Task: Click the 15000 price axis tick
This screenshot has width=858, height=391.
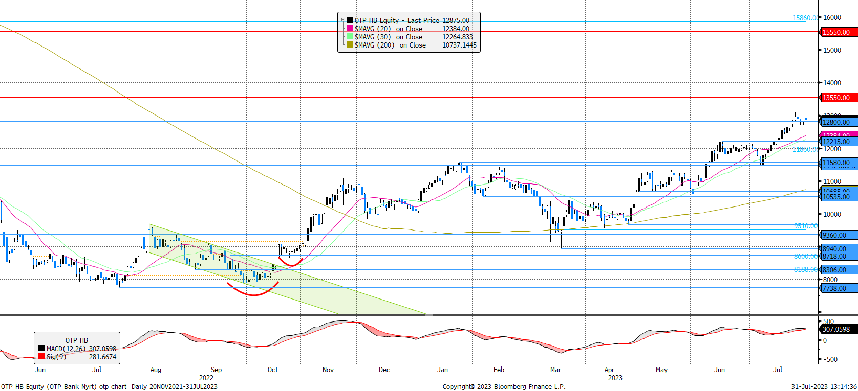Action: tap(832, 50)
